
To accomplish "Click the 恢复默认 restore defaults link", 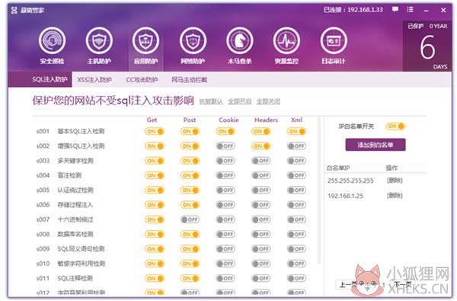I will point(211,101).
